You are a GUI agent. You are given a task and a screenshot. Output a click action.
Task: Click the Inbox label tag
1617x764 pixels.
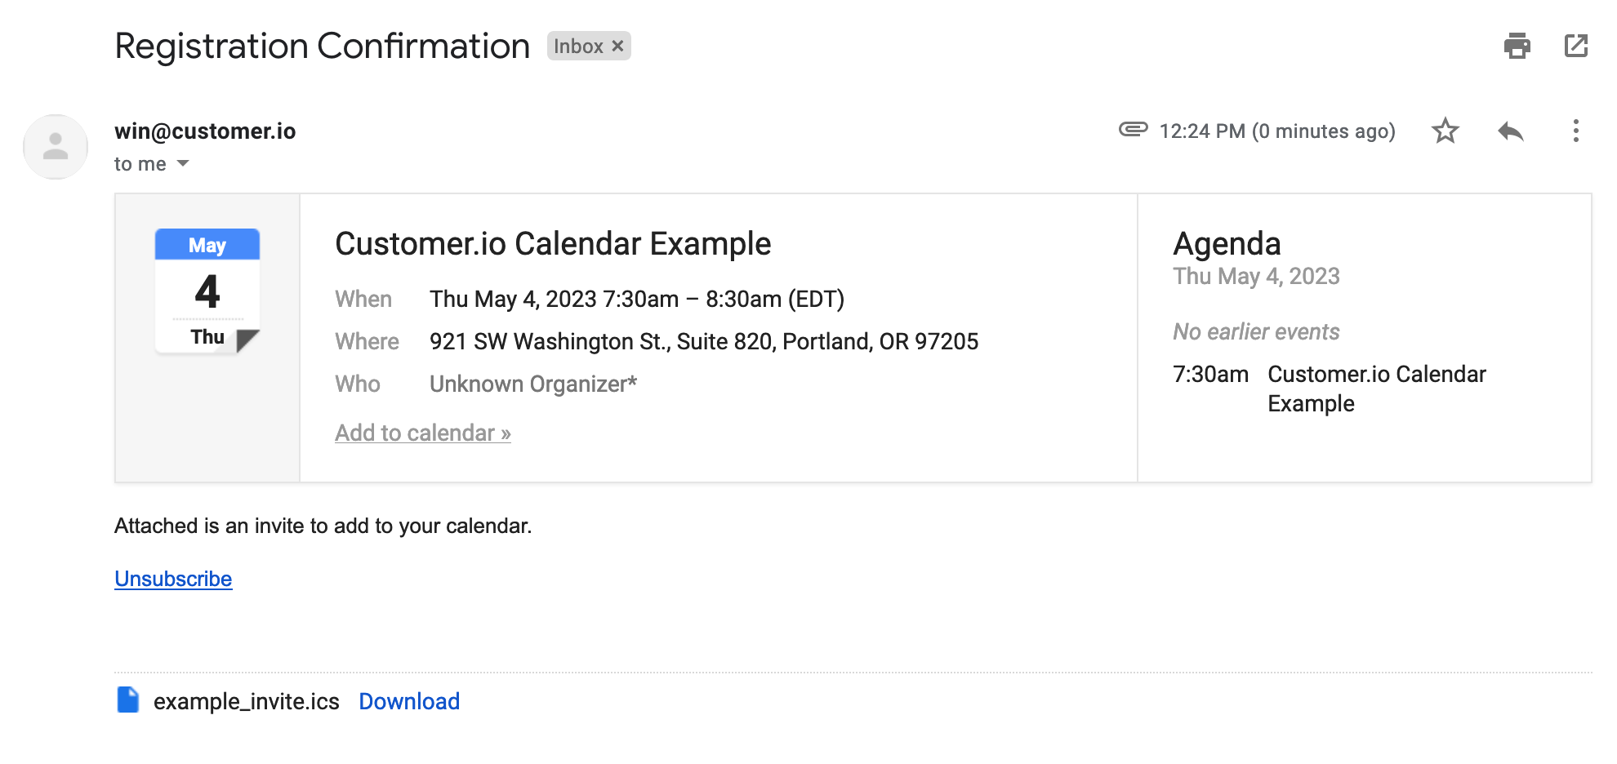578,47
